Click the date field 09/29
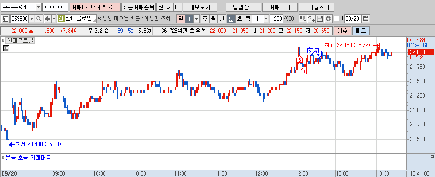 pos(353,19)
